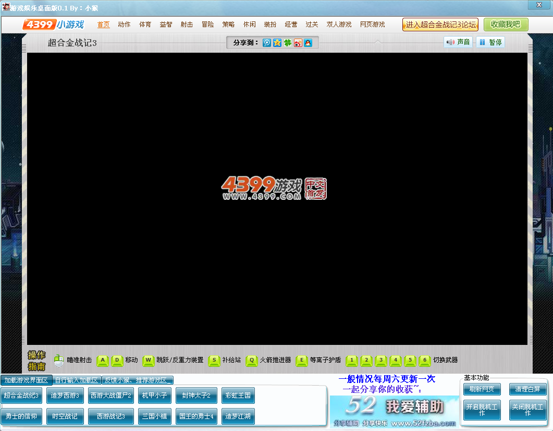Load the game 勇士的信仰
This screenshot has width=553, height=431.
pos(21,416)
